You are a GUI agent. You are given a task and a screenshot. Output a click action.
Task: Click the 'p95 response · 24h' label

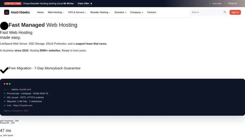(9, 121)
